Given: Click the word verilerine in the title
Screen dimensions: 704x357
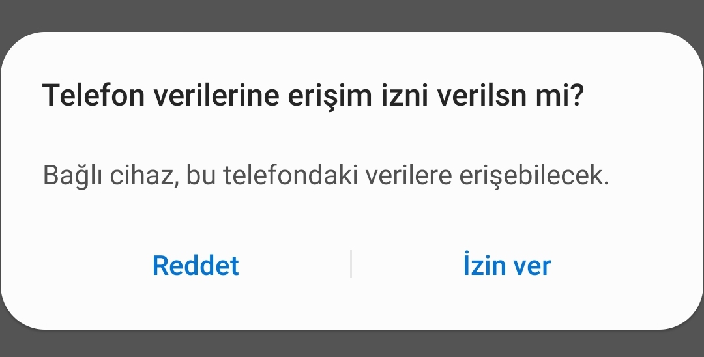Looking at the screenshot, I should (216, 95).
